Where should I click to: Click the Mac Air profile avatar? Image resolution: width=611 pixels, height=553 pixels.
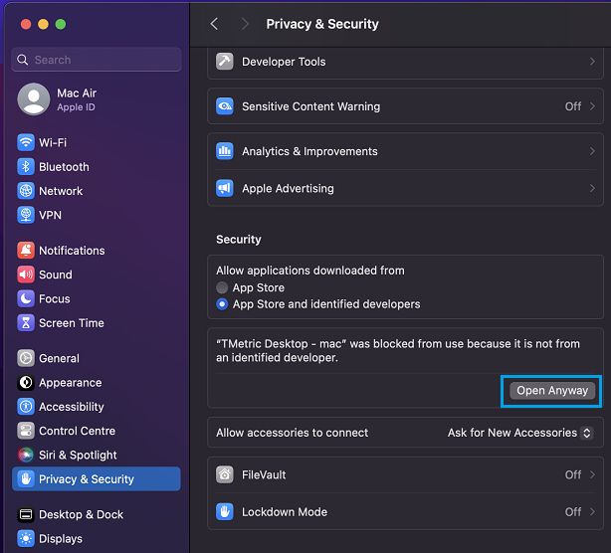coord(34,98)
